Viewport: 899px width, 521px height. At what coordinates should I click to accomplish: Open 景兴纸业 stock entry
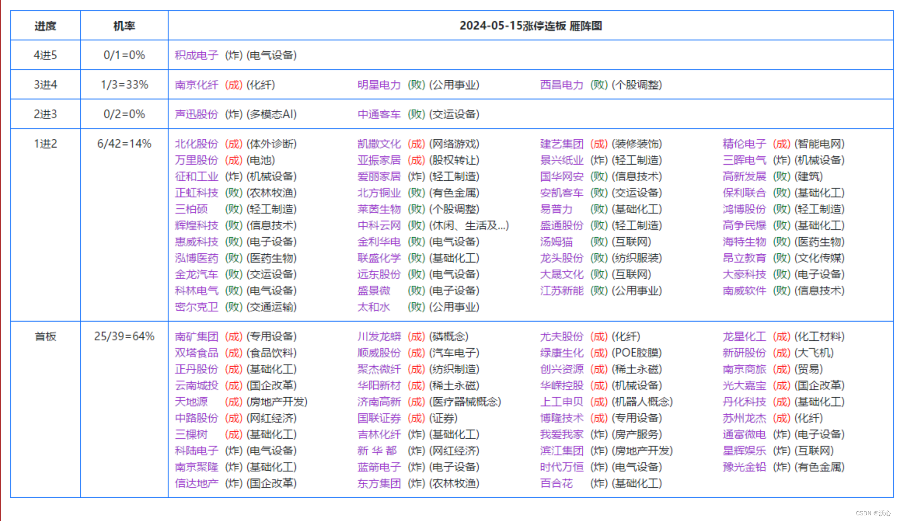coord(562,160)
